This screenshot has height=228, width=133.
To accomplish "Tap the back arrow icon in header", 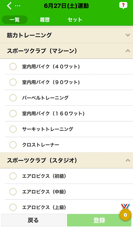I will [9, 6].
